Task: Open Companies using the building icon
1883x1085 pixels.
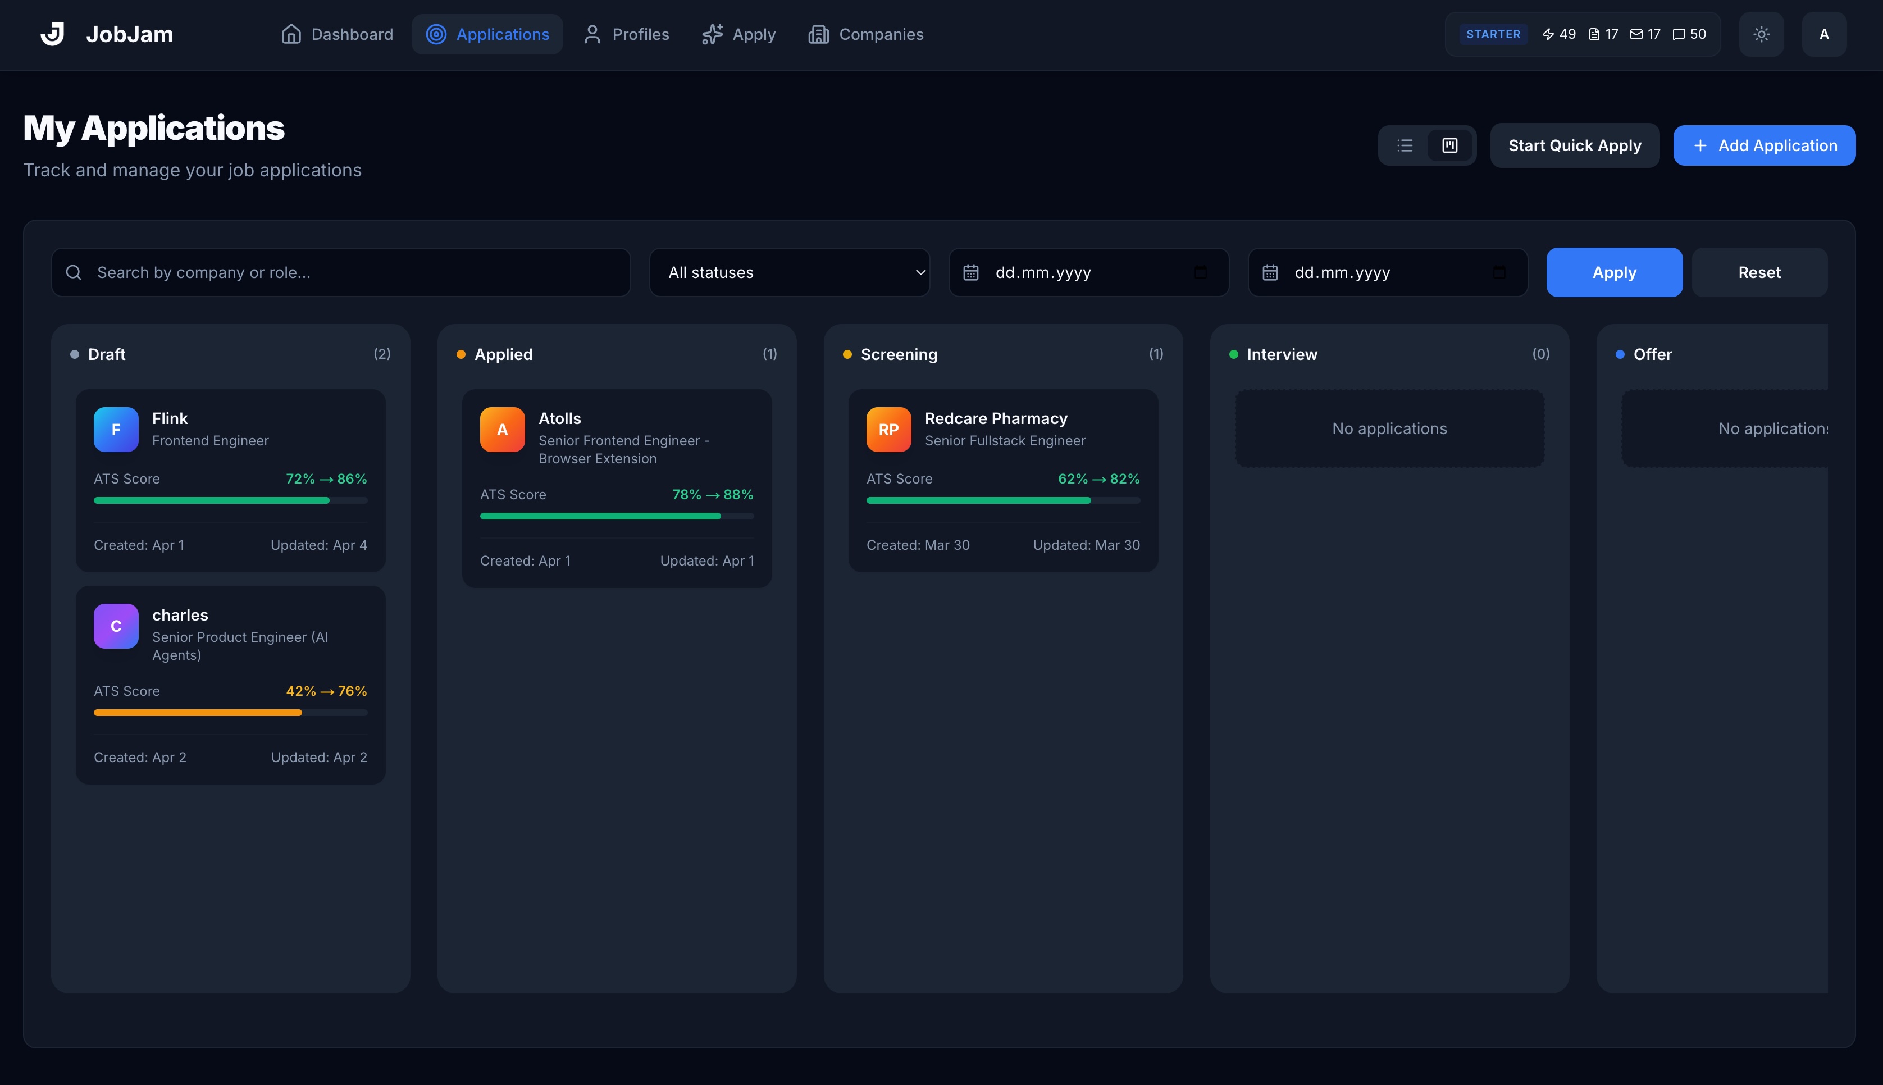Action: (x=819, y=34)
